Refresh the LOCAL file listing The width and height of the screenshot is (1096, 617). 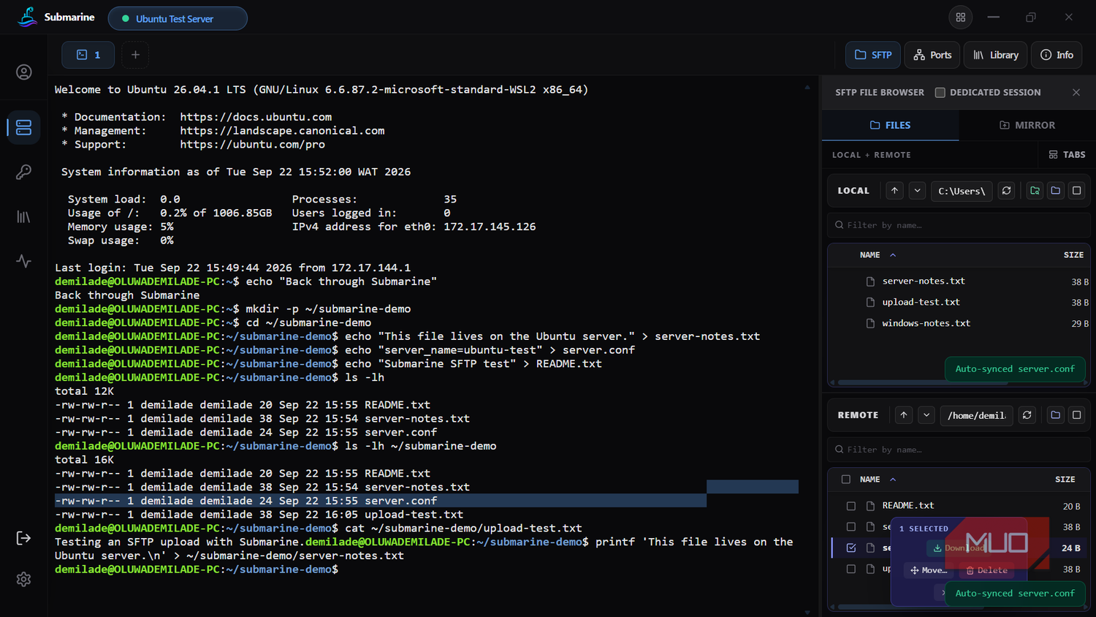pos(1007,191)
